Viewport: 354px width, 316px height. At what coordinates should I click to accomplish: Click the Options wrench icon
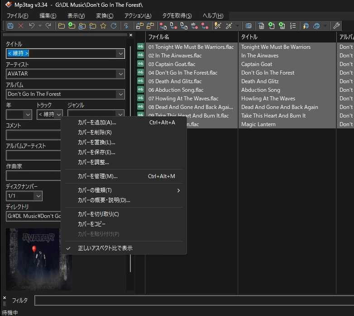point(336,26)
